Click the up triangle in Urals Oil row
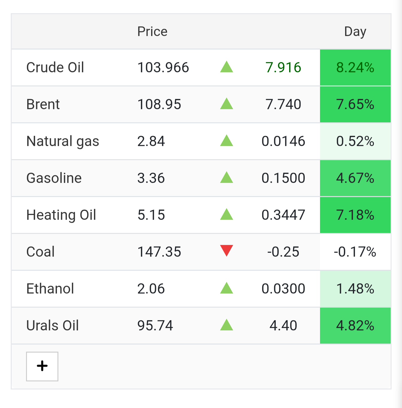Screen dimensions: 402x408 [x=227, y=325]
